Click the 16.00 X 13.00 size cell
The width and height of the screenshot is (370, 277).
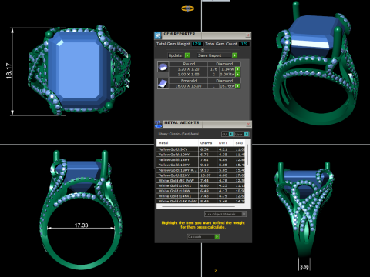pyautogui.click(x=188, y=86)
